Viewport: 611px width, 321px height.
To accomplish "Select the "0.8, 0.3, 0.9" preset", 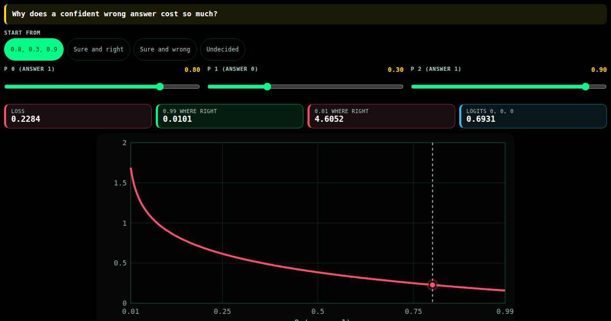I will pos(34,49).
